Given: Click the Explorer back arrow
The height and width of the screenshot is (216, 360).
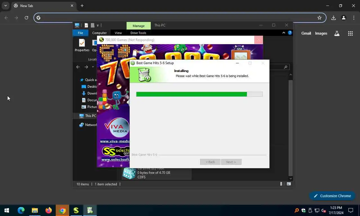Looking at the screenshot, I should 78,67.
